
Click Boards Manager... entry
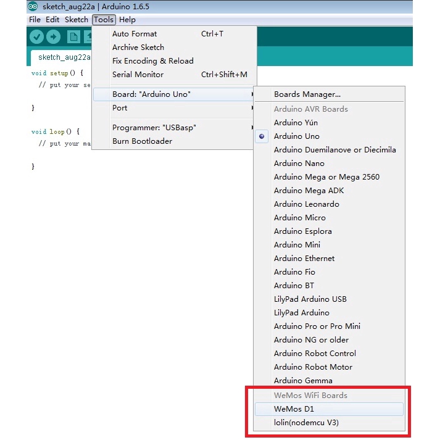pyautogui.click(x=307, y=94)
